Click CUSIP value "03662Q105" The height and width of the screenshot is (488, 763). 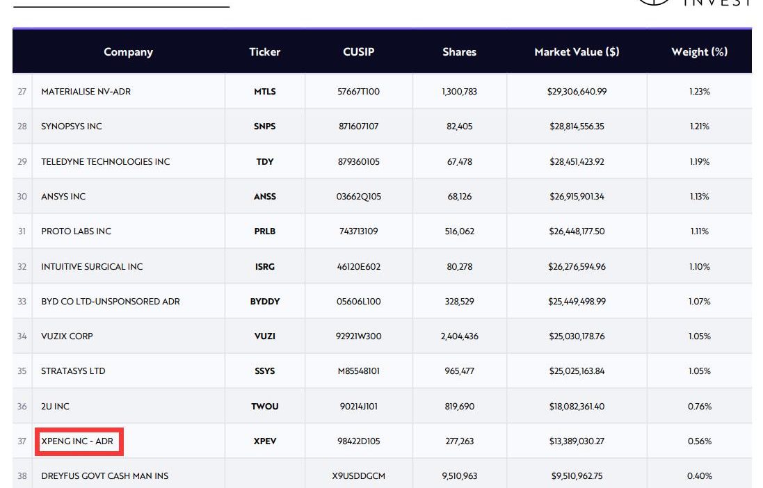coord(359,197)
